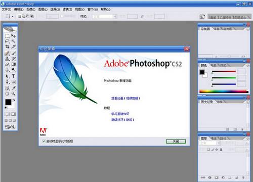Toggle lock image pixels in Layers panel
The width and height of the screenshot is (253, 182).
(213, 149)
